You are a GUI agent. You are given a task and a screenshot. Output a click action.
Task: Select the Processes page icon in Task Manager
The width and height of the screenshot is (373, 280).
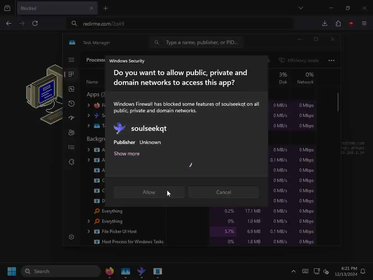click(71, 74)
